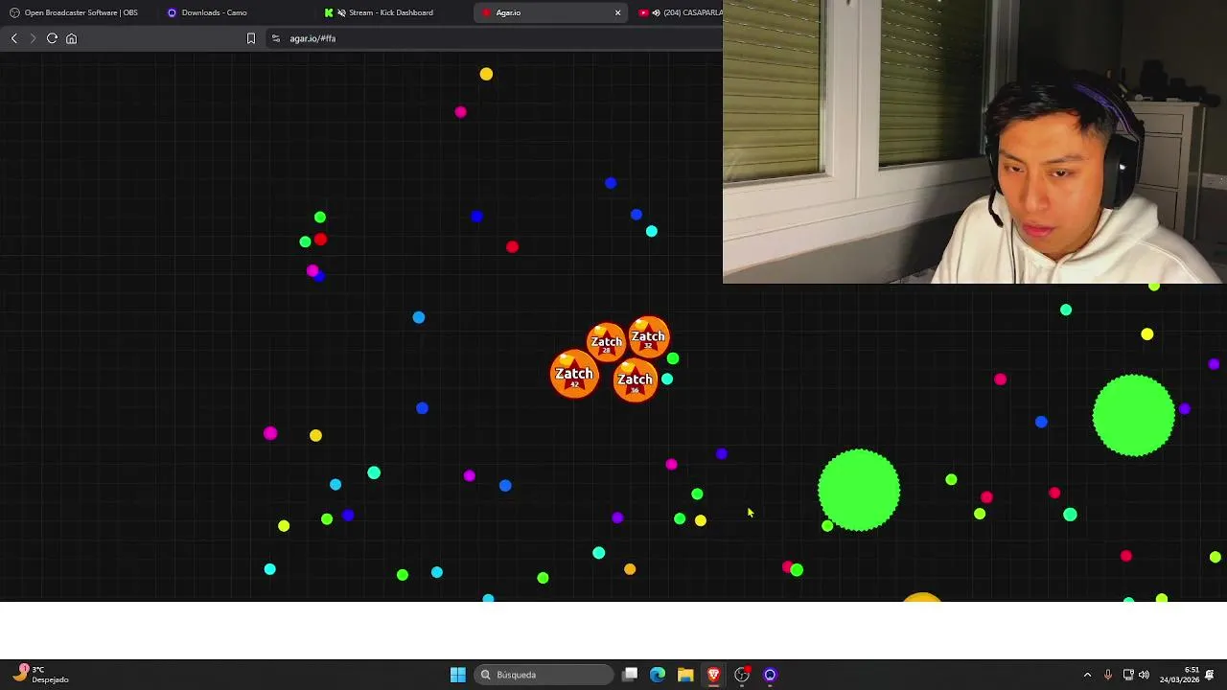Viewport: 1227px width, 690px height.
Task: Open site settings icon beside the address
Action: point(276,38)
